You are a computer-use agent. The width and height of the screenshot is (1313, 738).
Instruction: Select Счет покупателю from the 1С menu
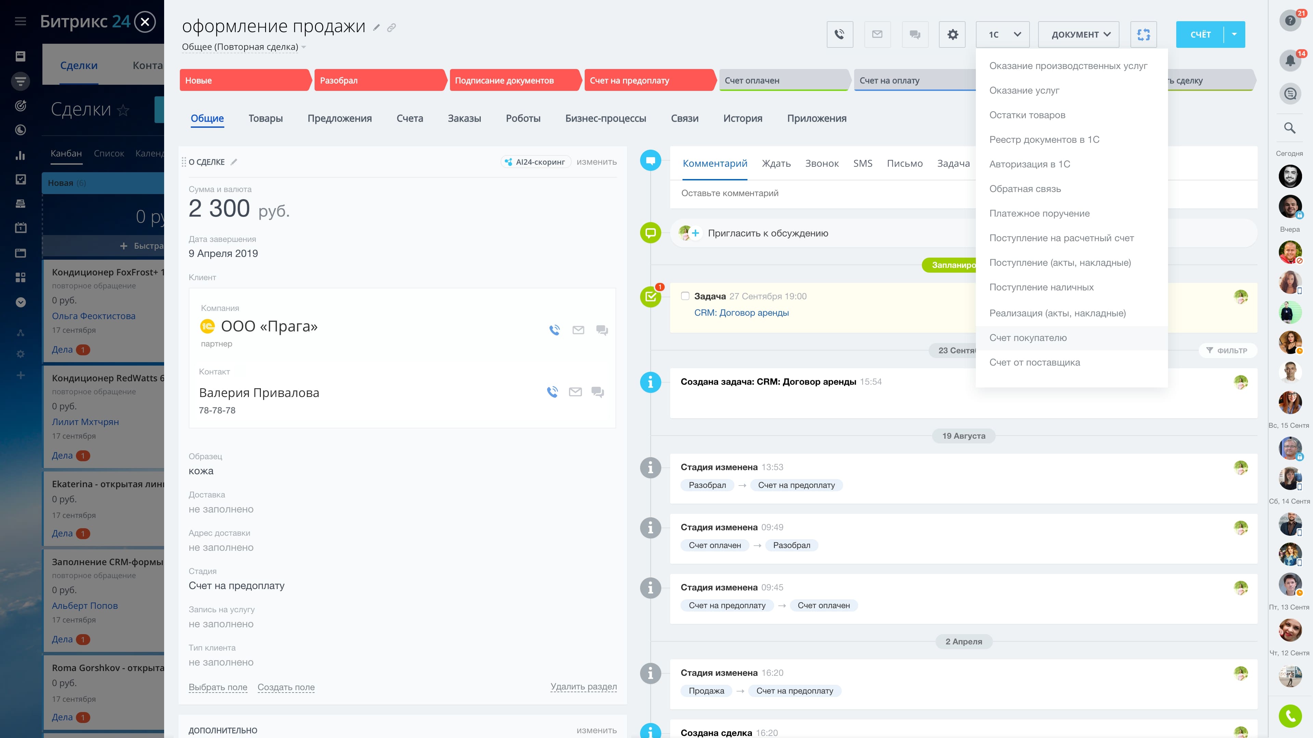tap(1029, 338)
